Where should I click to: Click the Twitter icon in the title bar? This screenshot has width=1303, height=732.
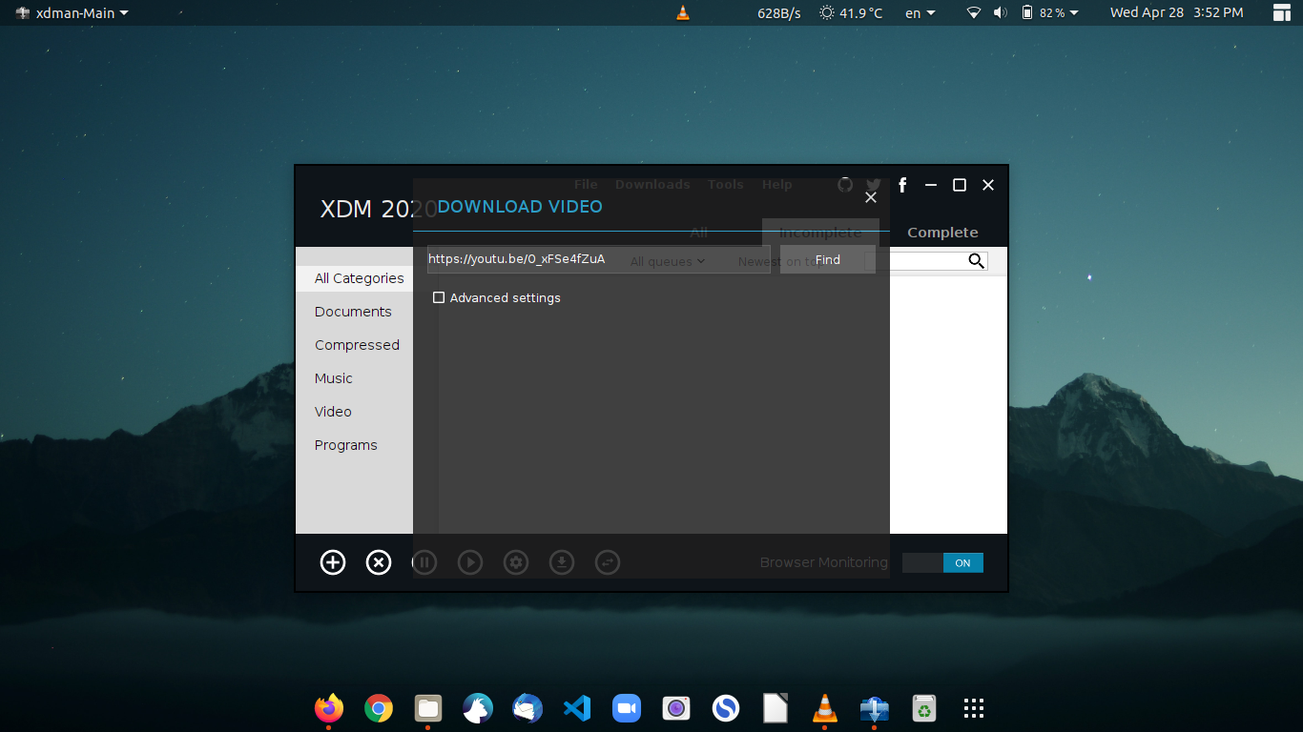874,184
